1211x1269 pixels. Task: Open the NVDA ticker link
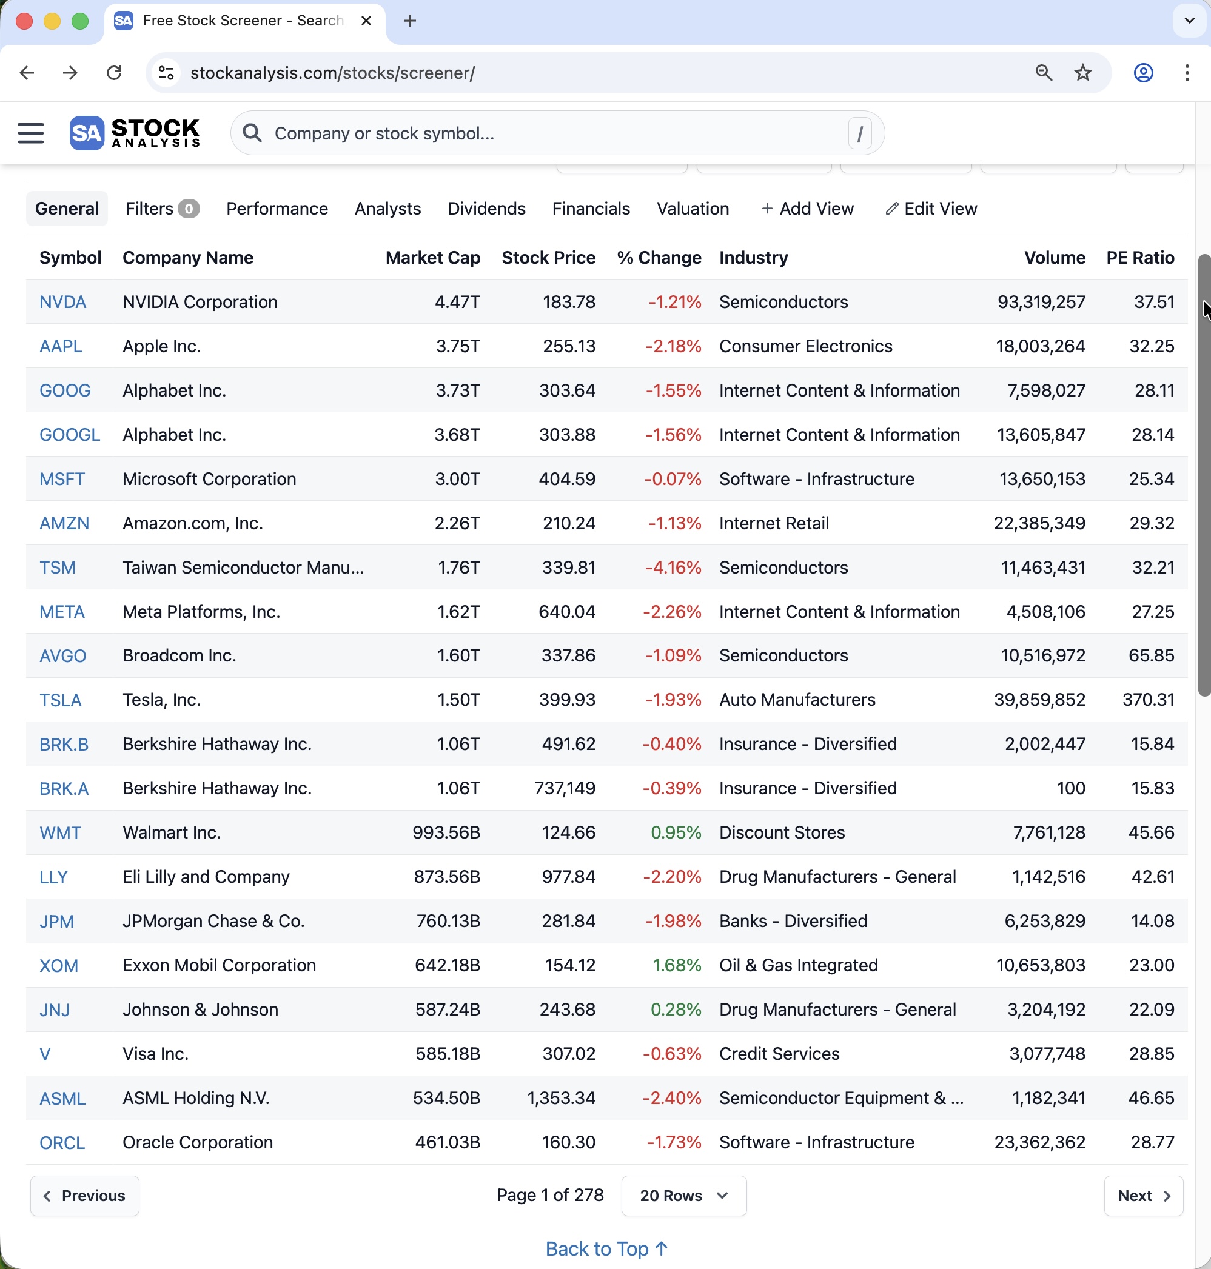pyautogui.click(x=62, y=302)
